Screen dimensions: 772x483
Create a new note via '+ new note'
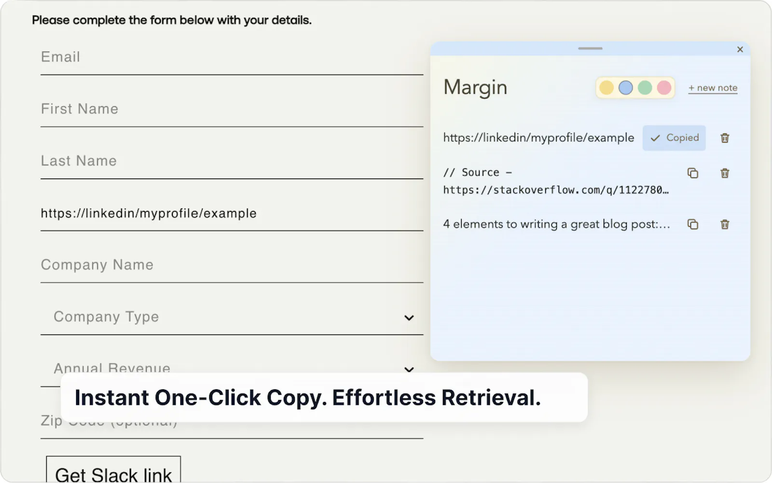pos(713,88)
